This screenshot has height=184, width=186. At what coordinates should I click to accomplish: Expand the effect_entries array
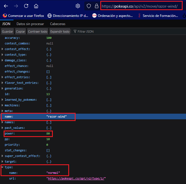click(2, 77)
